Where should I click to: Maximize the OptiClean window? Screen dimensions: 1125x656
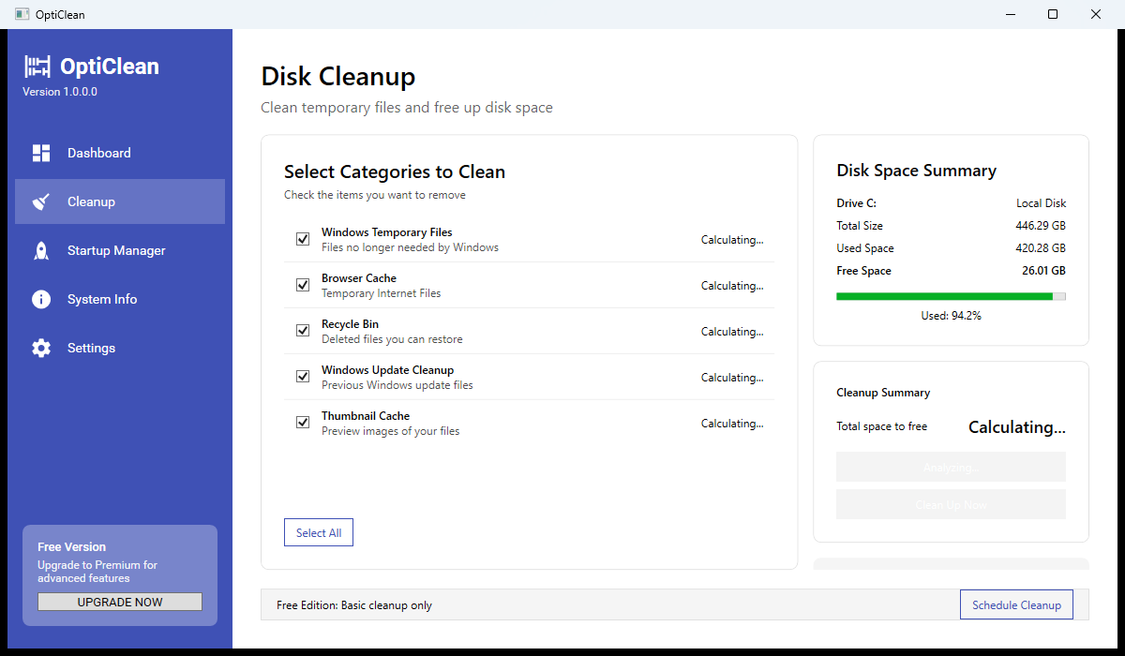[x=1053, y=14]
